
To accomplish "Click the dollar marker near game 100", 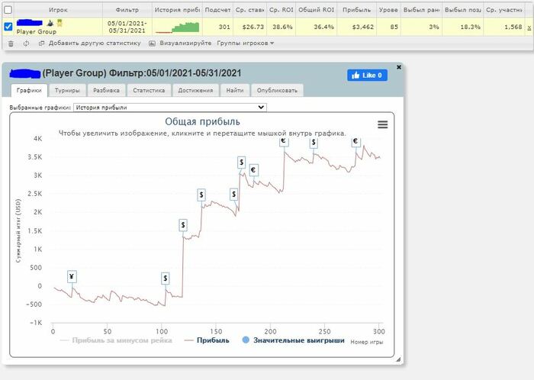I will coord(166,279).
